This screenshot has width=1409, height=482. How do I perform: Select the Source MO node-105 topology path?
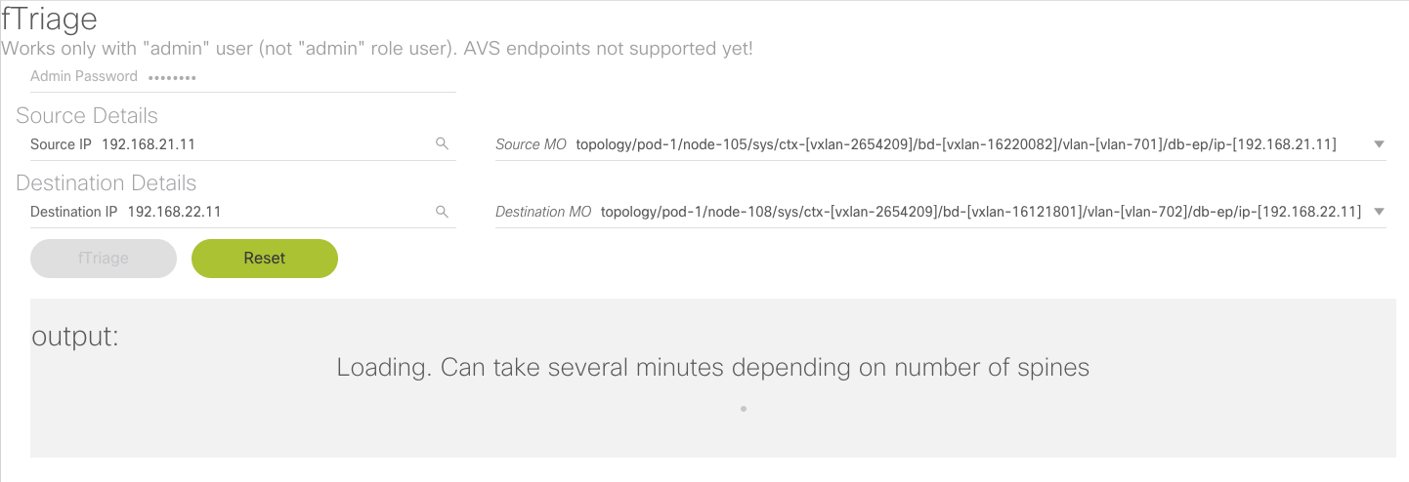pos(956,144)
